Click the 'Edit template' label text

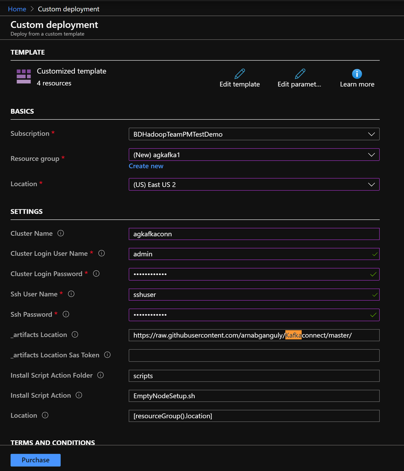pyautogui.click(x=239, y=84)
